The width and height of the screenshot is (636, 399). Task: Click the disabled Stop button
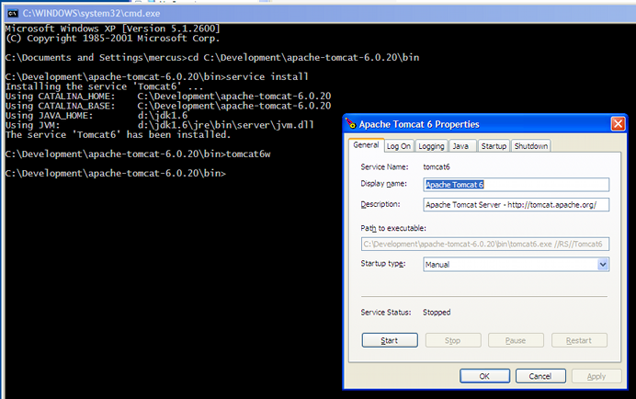[453, 340]
